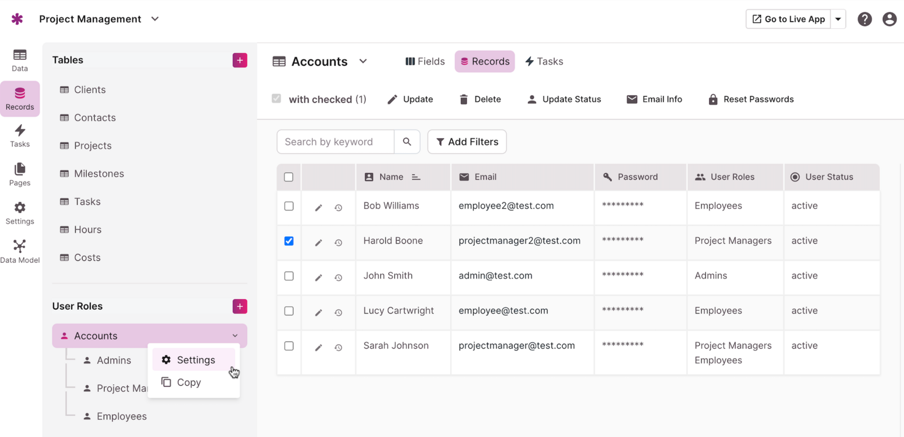Add a new table with plus button
This screenshot has width=904, height=437.
240,60
